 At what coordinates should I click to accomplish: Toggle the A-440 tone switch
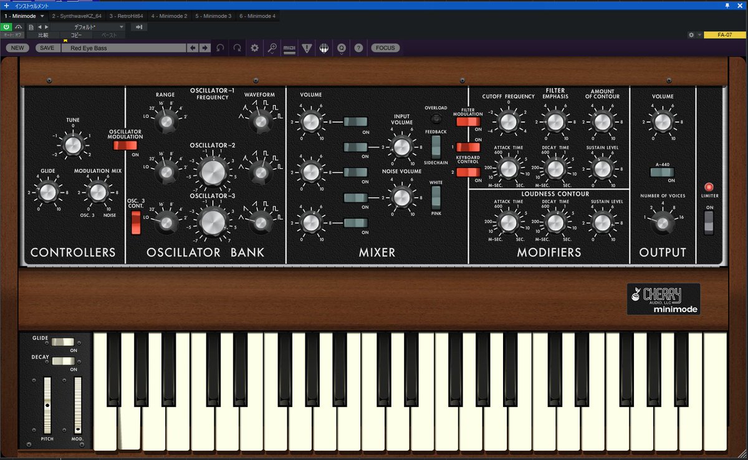pyautogui.click(x=662, y=172)
